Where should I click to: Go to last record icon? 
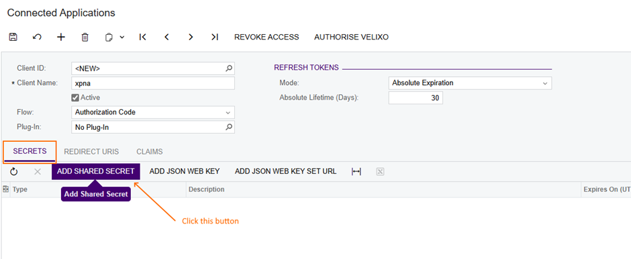tap(215, 37)
